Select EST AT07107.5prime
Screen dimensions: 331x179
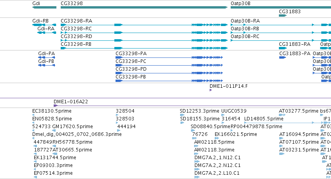click(x=299, y=142)
